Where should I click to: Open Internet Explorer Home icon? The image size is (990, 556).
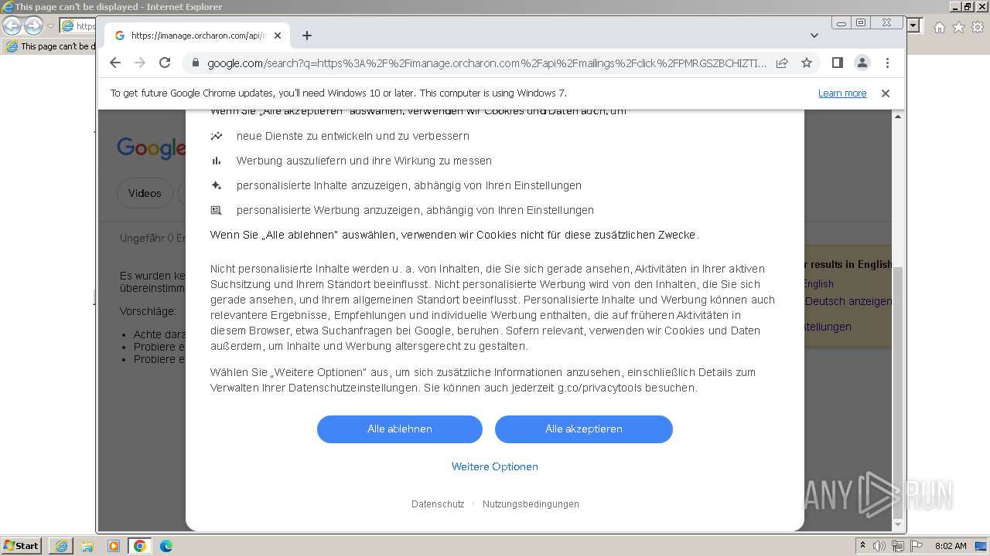939,27
